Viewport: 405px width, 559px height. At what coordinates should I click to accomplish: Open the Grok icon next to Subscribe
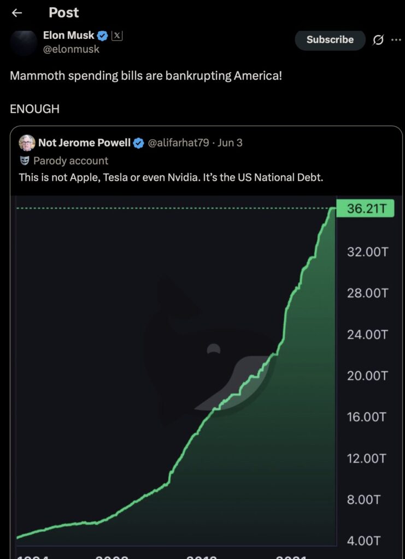[378, 40]
